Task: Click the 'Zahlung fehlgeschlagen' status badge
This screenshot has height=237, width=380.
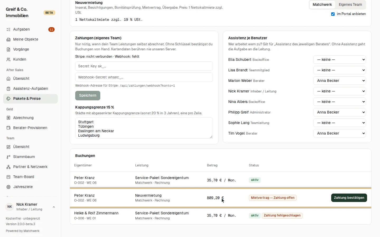Action: [282, 215]
